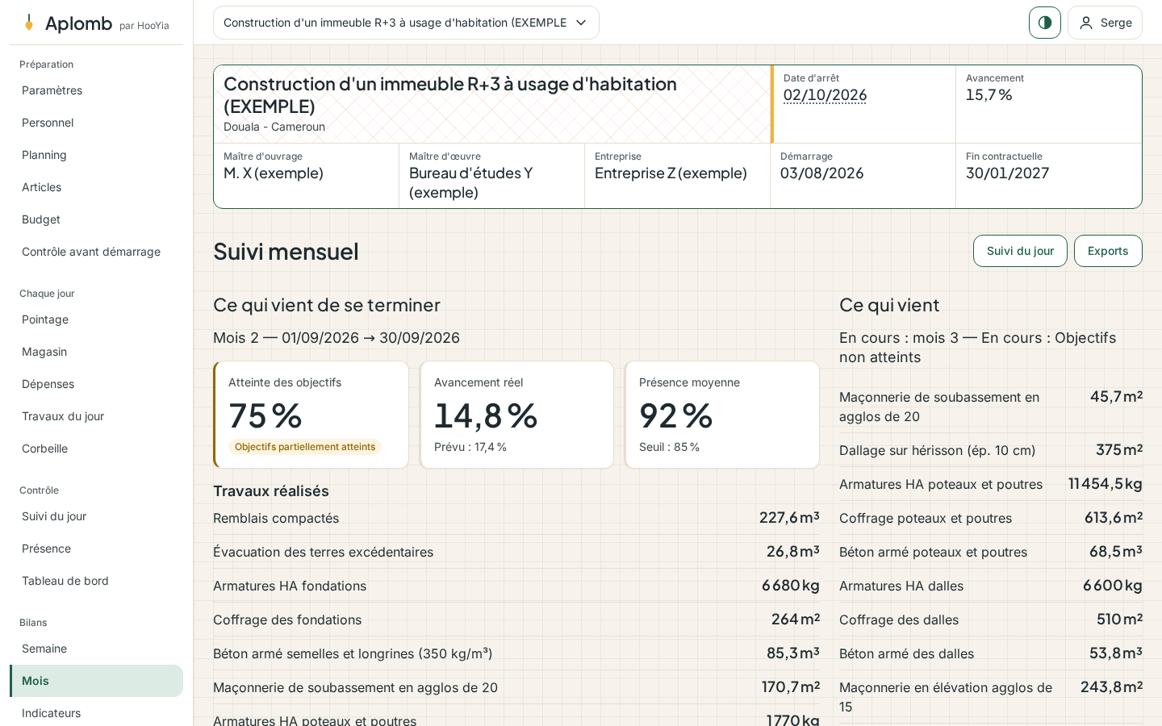Go to the Présence page
This screenshot has width=1162, height=726.
point(96,549)
